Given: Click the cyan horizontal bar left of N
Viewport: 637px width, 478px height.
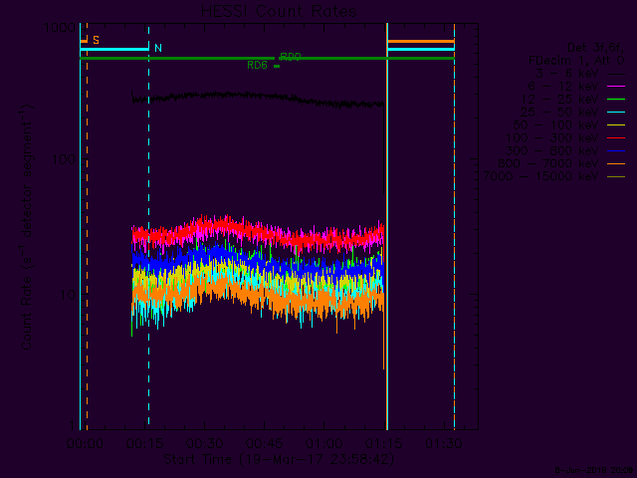Looking at the screenshot, I should [x=114, y=49].
